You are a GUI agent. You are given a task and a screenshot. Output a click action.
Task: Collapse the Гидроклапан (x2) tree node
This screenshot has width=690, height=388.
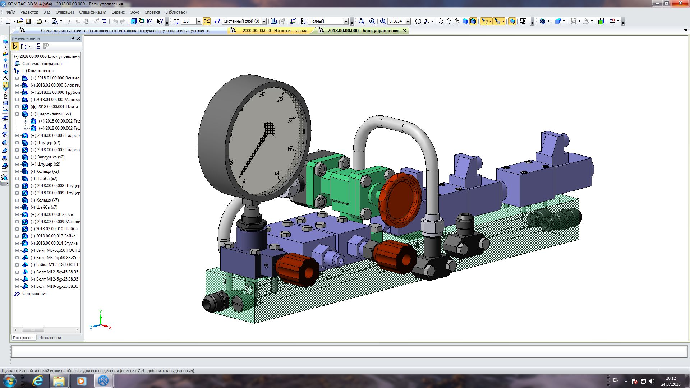coord(17,114)
